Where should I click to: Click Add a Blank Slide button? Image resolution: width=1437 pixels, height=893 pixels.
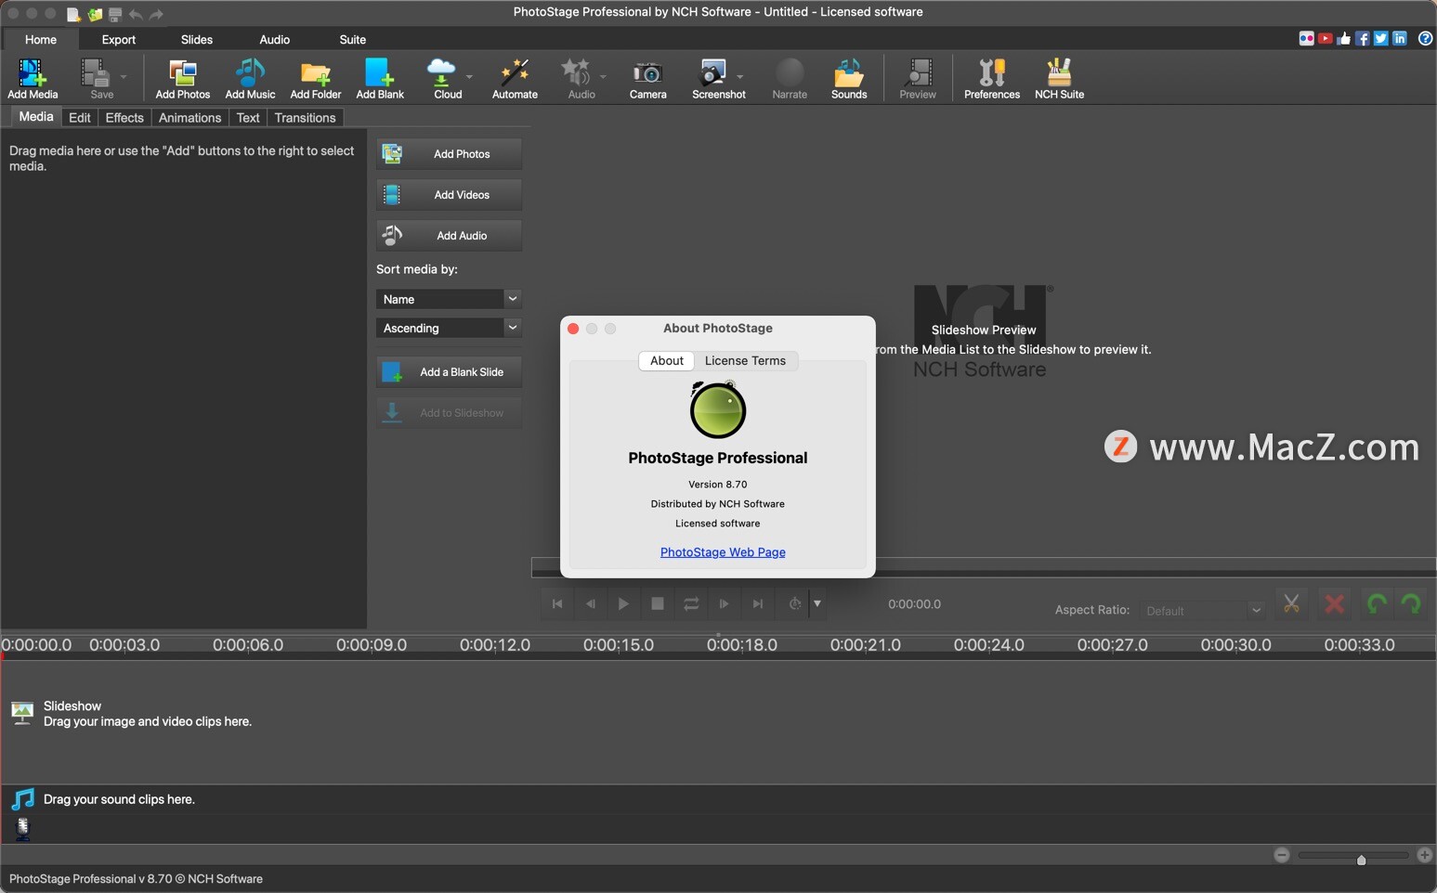(x=449, y=372)
